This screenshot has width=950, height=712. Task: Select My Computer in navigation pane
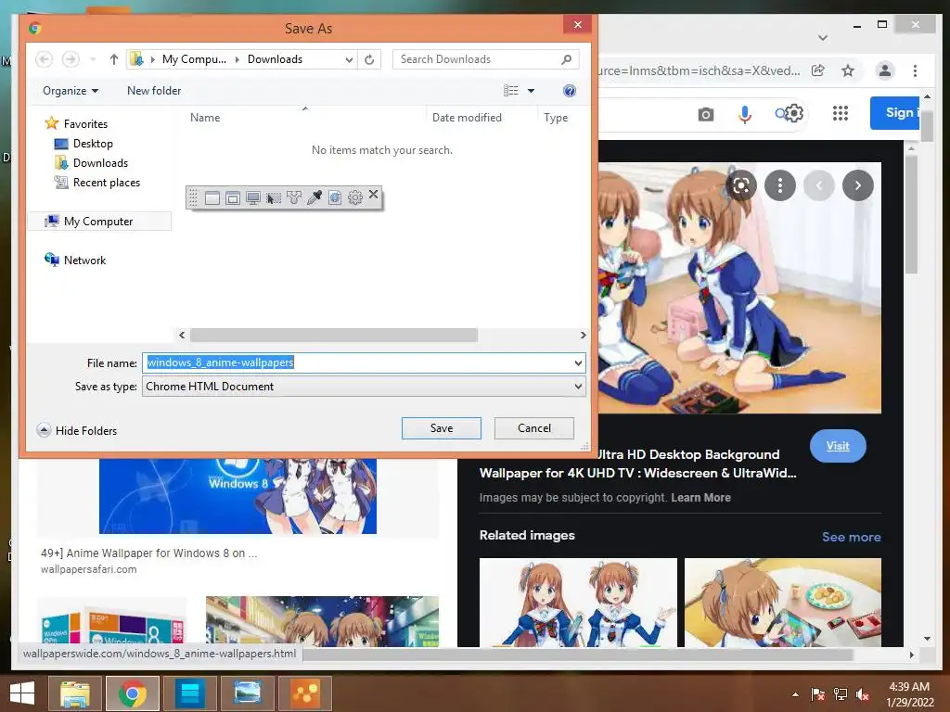98,221
